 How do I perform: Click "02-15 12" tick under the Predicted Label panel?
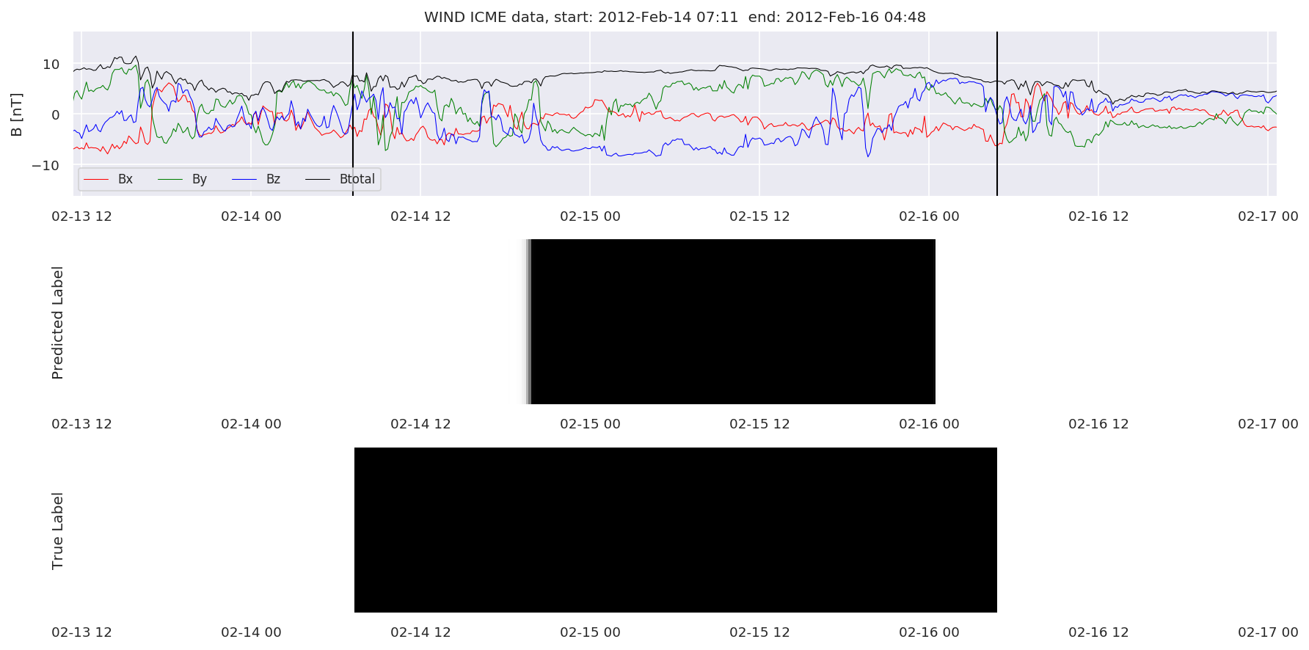click(x=759, y=424)
